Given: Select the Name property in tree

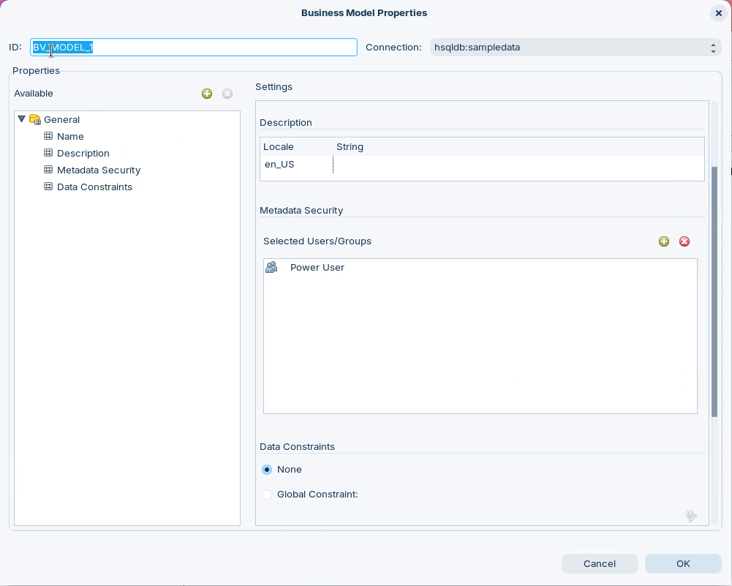Looking at the screenshot, I should click(x=70, y=136).
